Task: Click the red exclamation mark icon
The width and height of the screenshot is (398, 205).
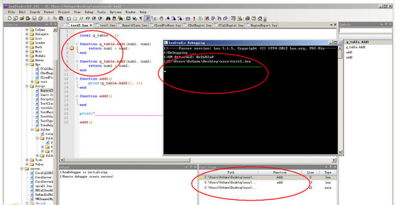Action: click(194, 18)
